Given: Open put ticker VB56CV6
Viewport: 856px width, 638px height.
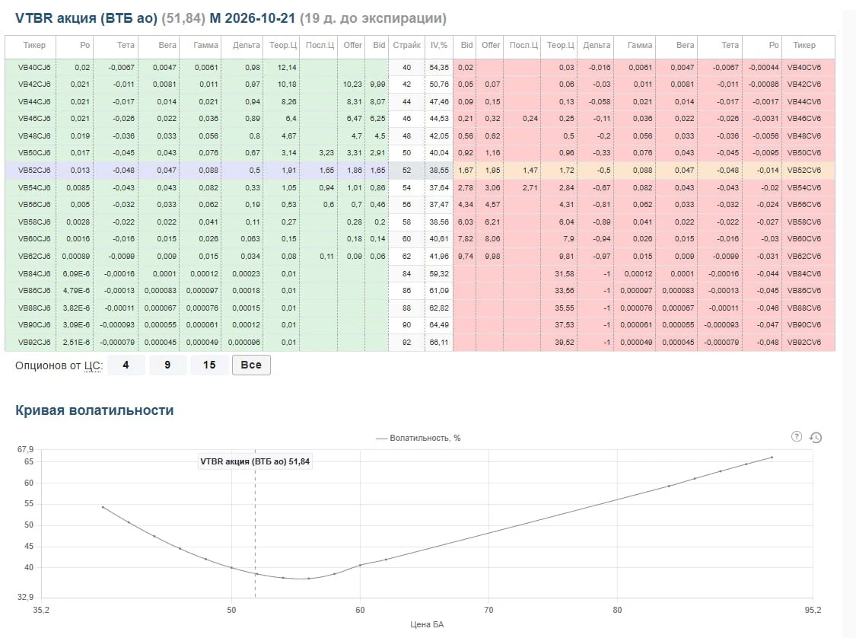Looking at the screenshot, I should [x=804, y=205].
